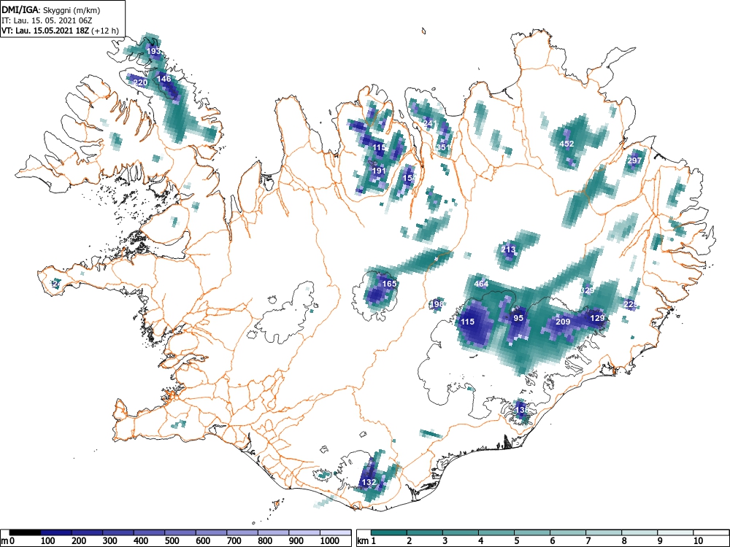Click the 132 value label in the south
The image size is (730, 547).
coord(369,482)
